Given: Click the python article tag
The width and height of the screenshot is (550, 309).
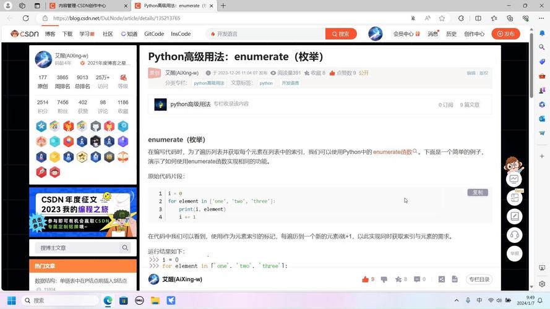Looking at the screenshot, I should 266,83.
